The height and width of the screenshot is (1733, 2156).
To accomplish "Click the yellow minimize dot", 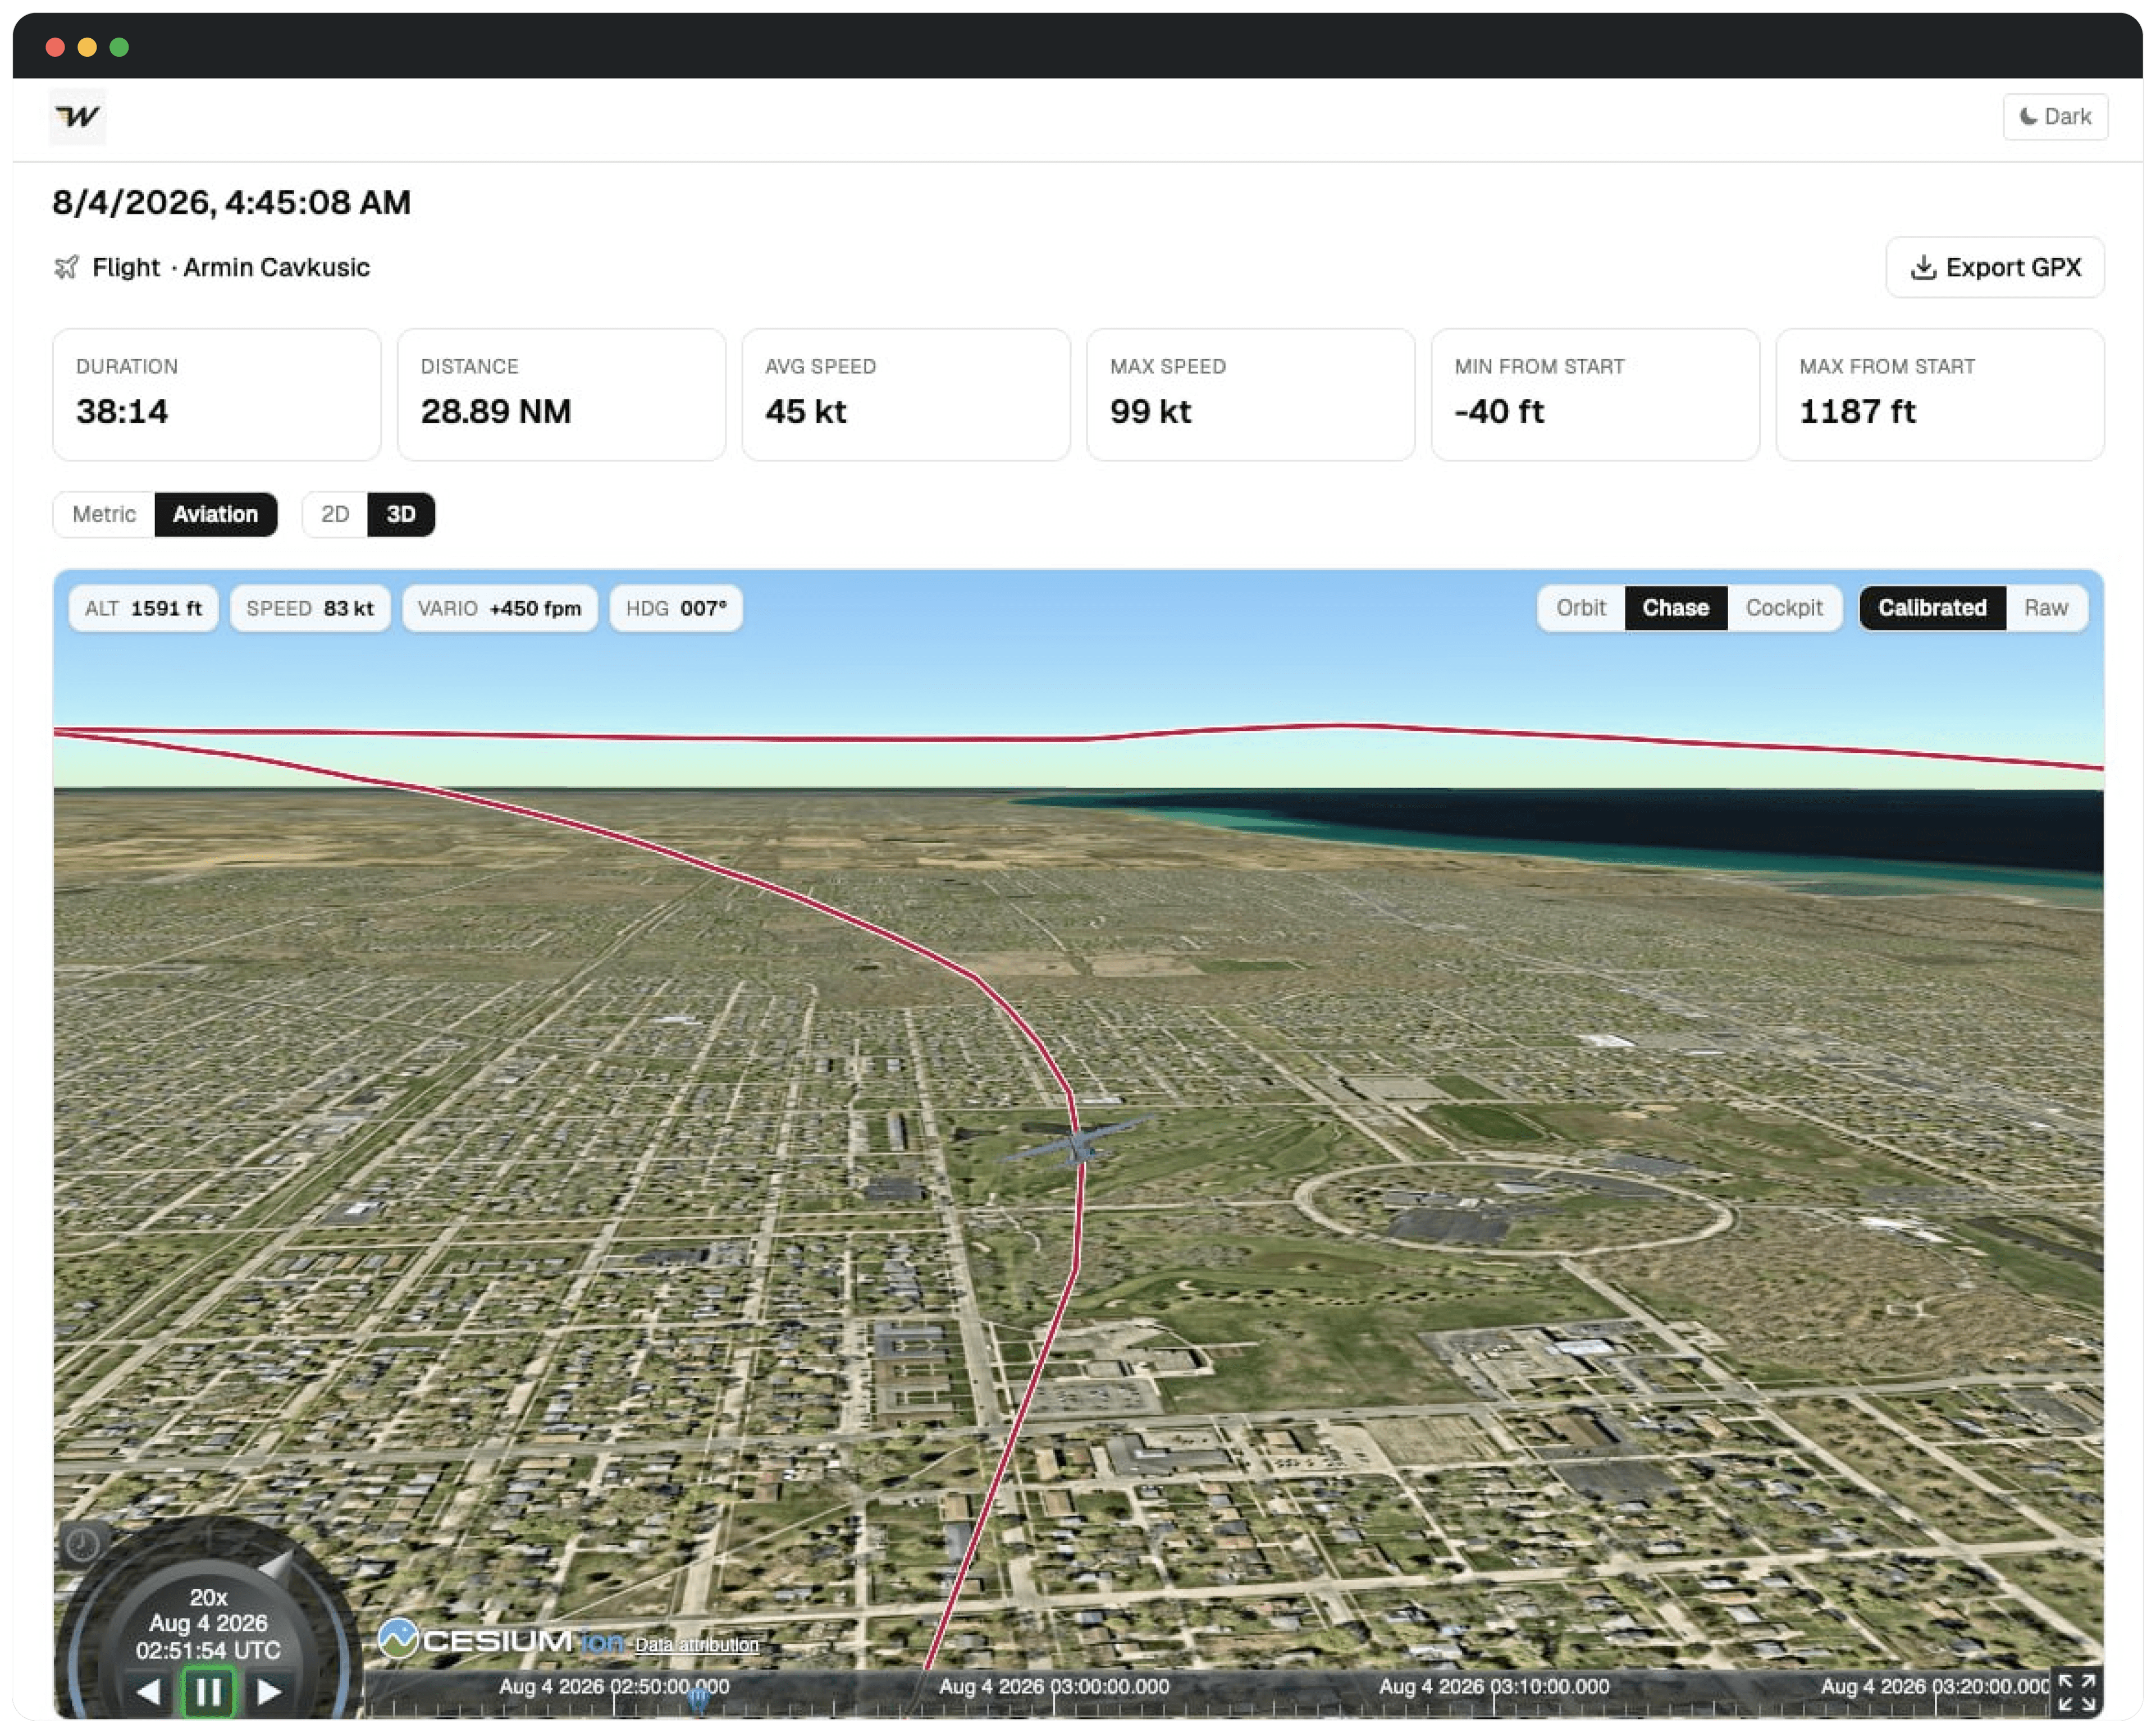I will click(87, 47).
